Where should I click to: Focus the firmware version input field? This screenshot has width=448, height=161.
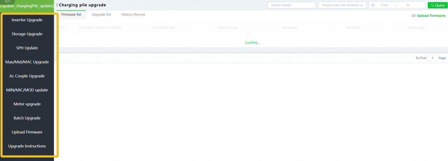342,5
